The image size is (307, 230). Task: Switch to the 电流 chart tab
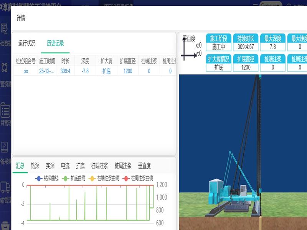[65, 166]
